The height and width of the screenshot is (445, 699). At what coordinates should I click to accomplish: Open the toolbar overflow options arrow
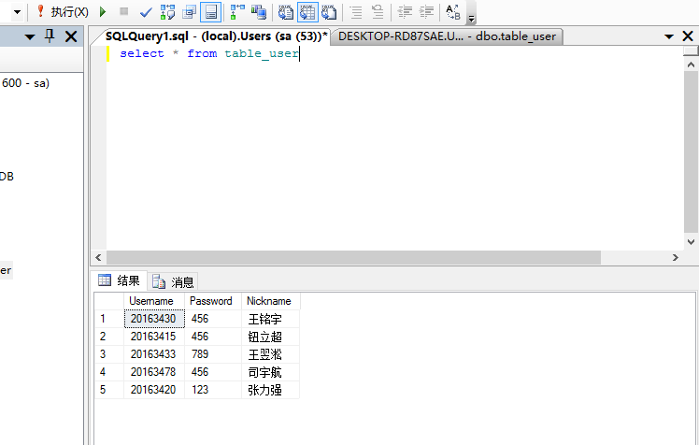471,19
